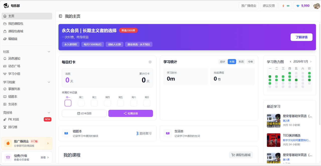
Task: Select 本周 statistics filter
Action: tap(232, 62)
